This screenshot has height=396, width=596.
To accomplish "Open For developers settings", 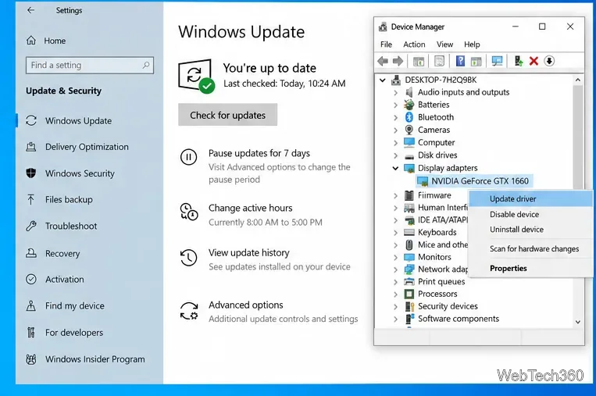I will [x=64, y=333].
